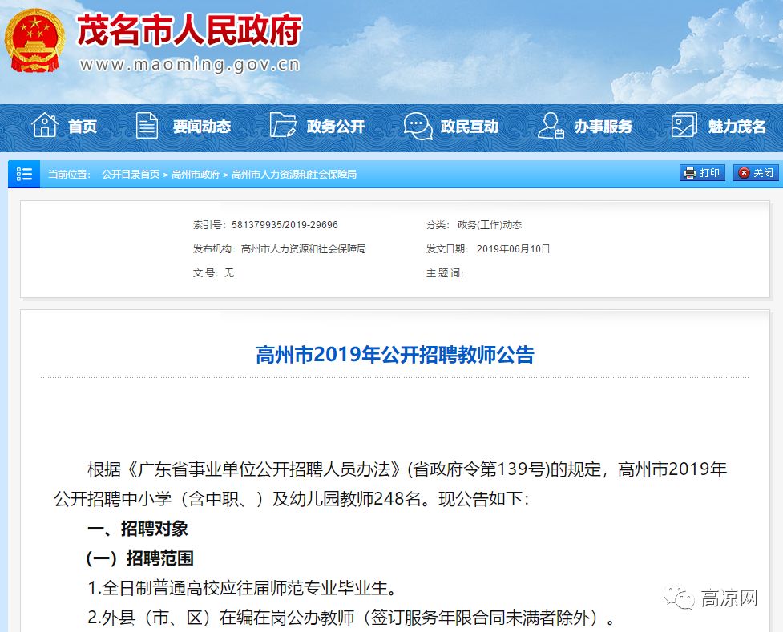Click the chat bubble icon beside 政民互动
The width and height of the screenshot is (783, 632).
click(x=418, y=125)
